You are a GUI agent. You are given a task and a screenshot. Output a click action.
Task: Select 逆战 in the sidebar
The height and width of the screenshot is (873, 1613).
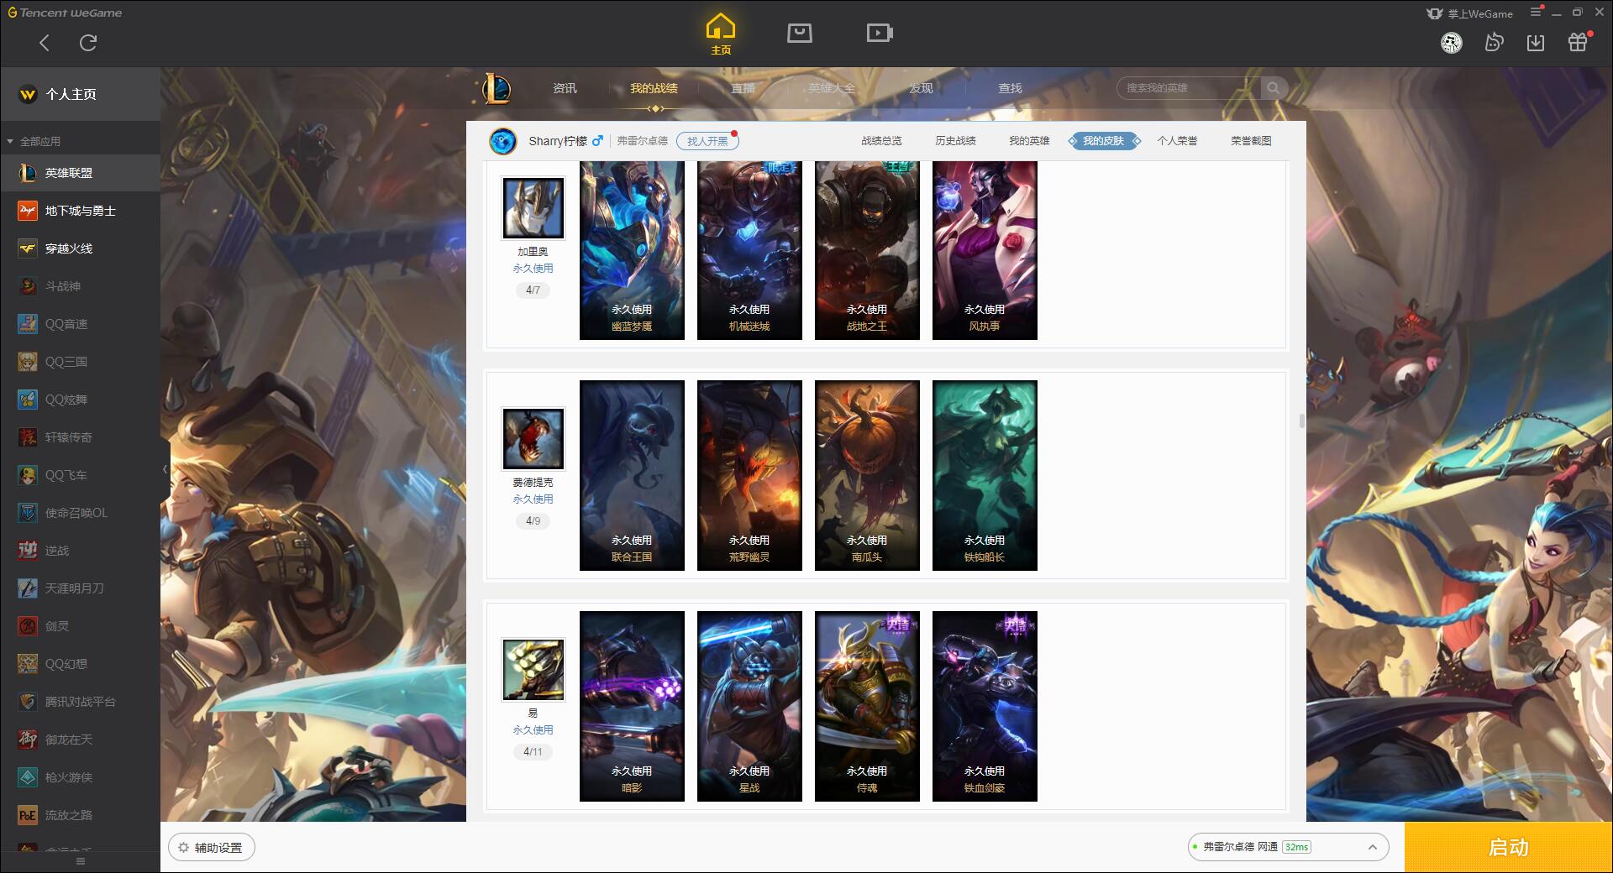[x=80, y=551]
